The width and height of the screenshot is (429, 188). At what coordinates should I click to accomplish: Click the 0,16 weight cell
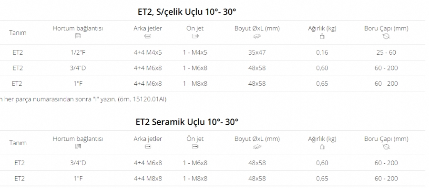pos(322,52)
